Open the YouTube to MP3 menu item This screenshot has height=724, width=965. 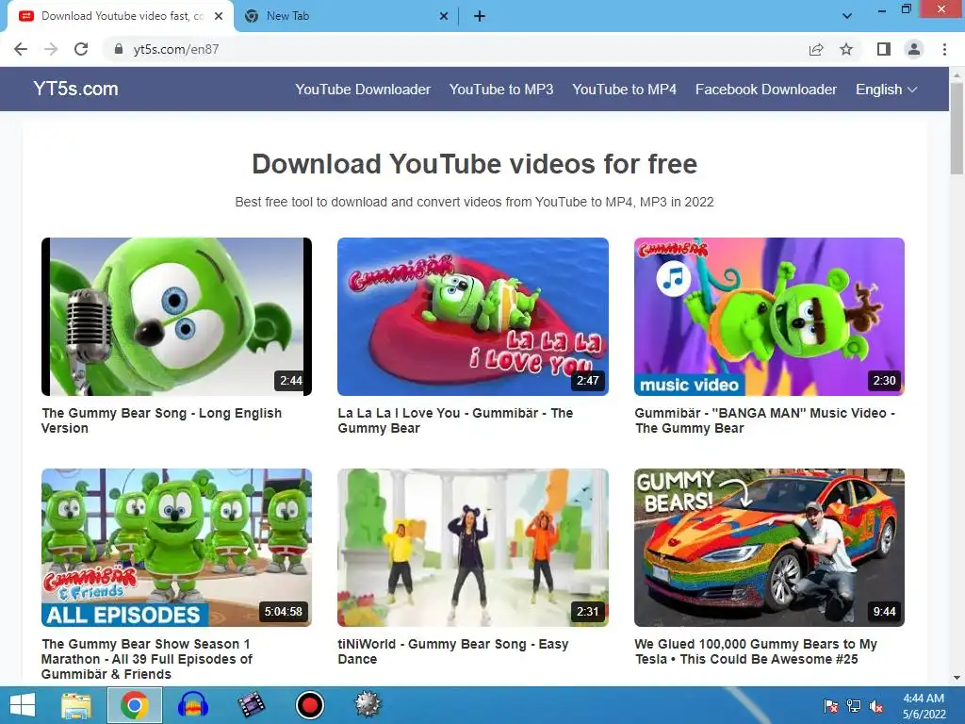(x=501, y=90)
